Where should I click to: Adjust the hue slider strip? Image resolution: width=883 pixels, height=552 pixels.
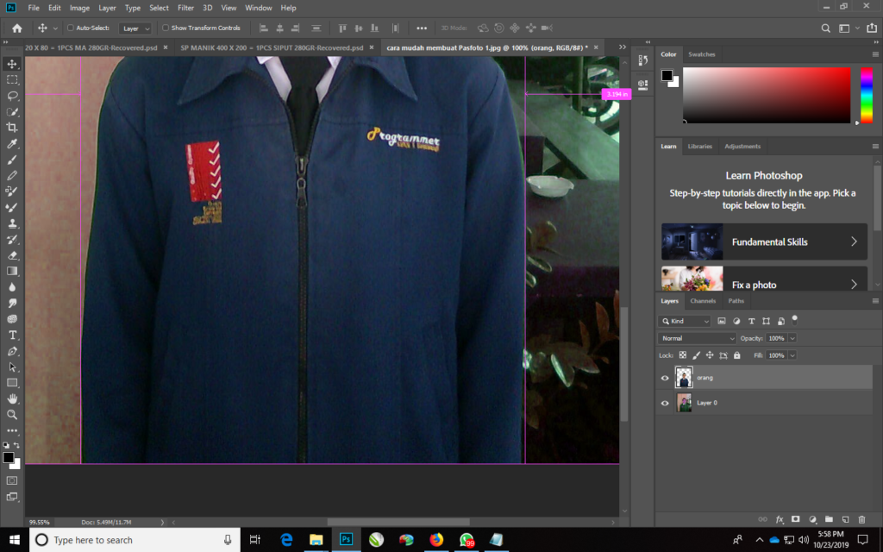click(x=867, y=95)
